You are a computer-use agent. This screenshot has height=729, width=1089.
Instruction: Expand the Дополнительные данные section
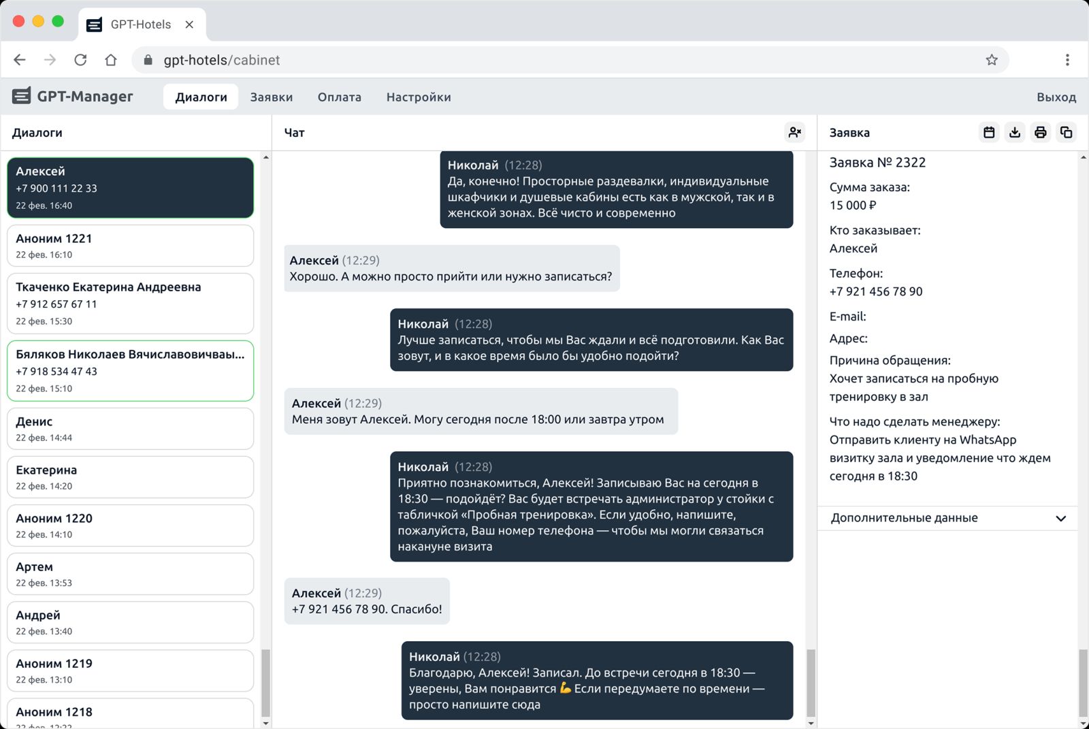[947, 518]
